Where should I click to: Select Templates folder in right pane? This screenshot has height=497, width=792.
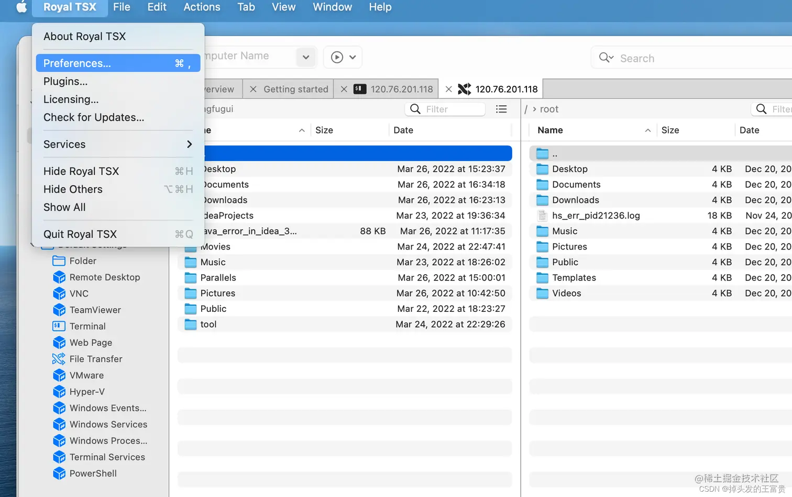click(661, 278)
